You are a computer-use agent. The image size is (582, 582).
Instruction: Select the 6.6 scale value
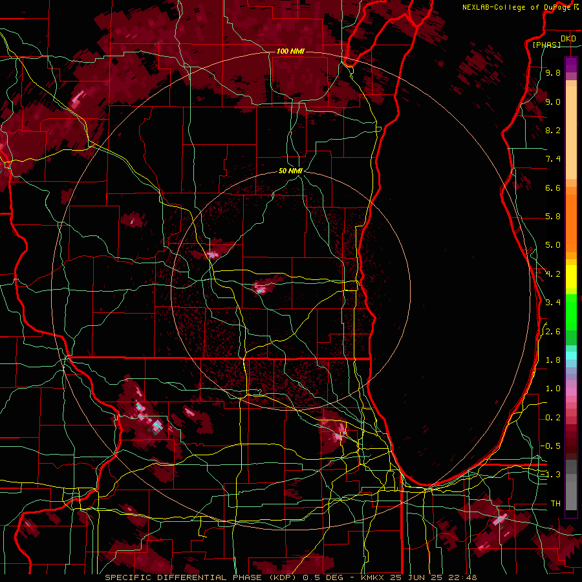point(553,188)
